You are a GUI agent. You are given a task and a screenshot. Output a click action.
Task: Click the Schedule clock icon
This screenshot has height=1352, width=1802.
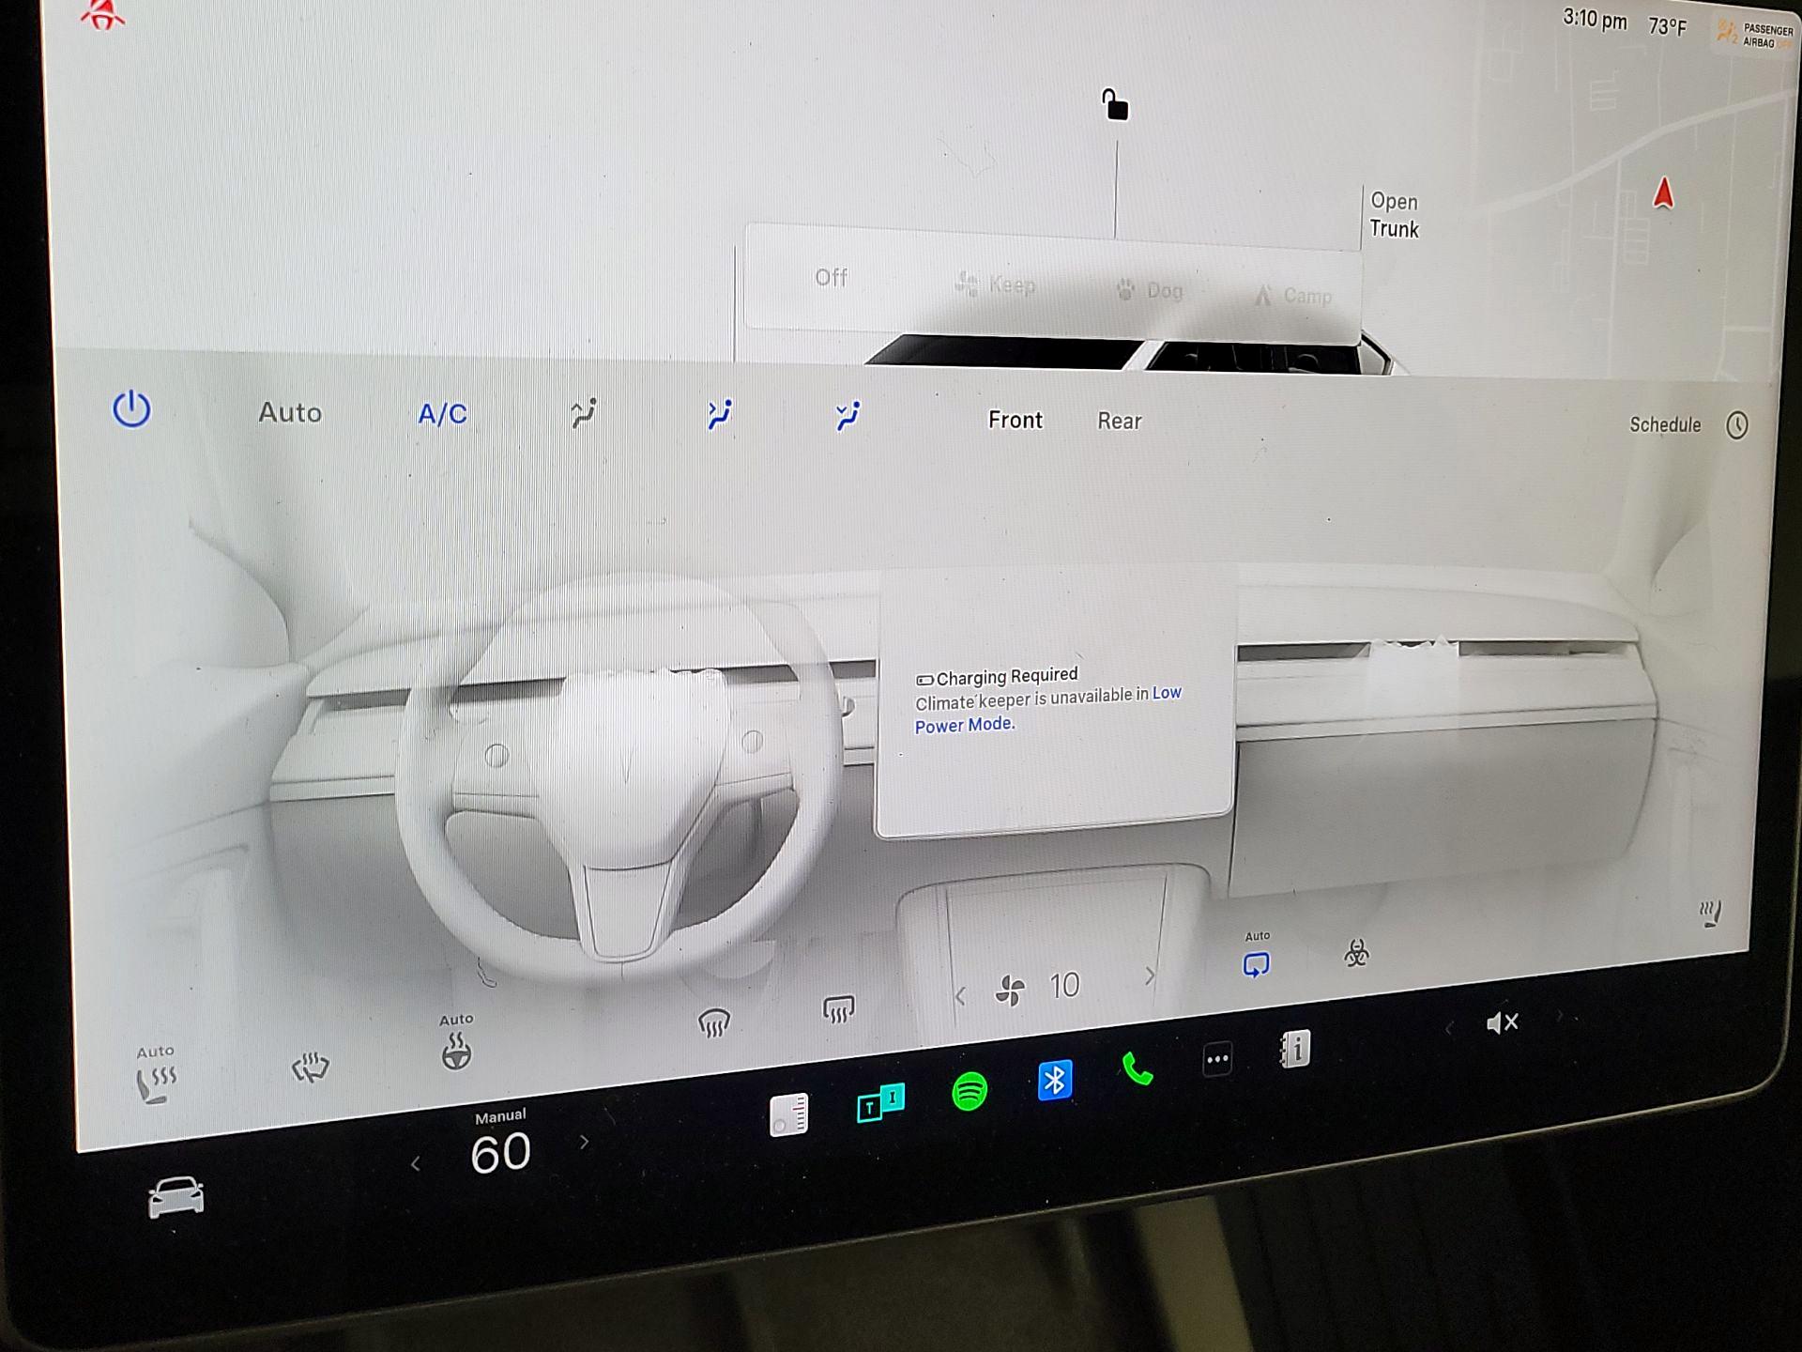point(1737,425)
